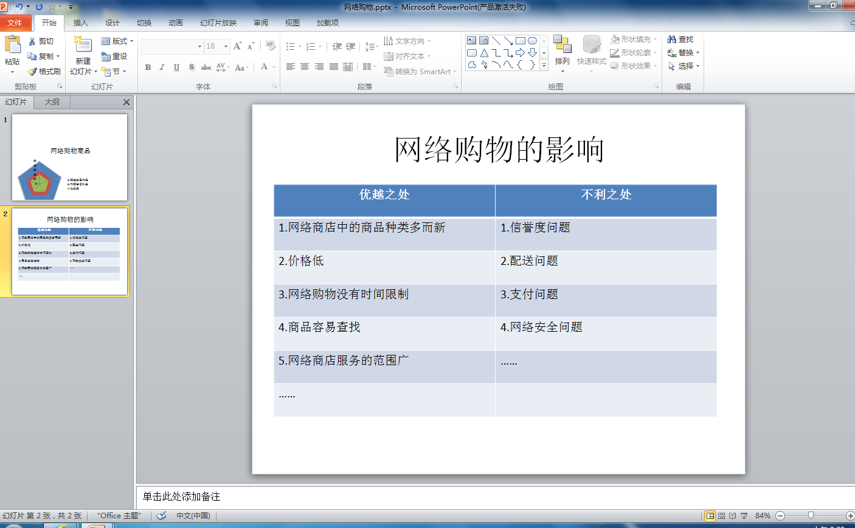The width and height of the screenshot is (855, 528).
Task: Open Shape Fill (形状填充) dropdown
Action: click(x=634, y=39)
